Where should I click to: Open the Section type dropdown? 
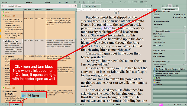(170, 28)
